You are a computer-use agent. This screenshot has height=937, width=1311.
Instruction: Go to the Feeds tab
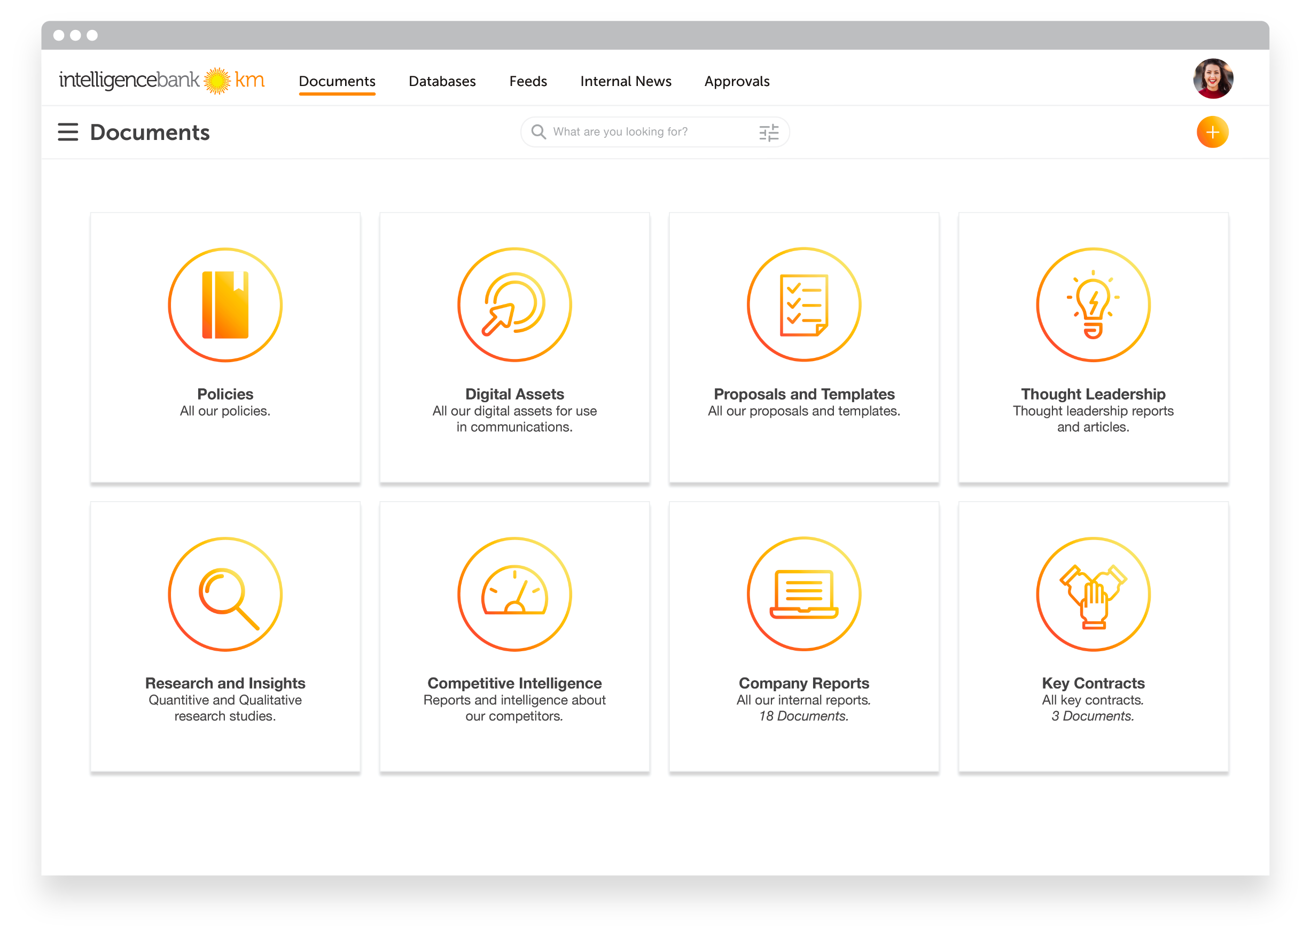pos(528,81)
